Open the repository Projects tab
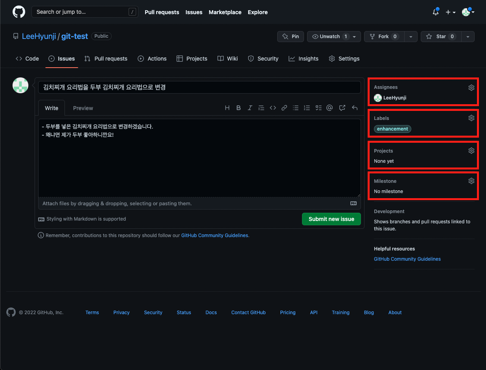Viewport: 486px width, 370px height. (192, 59)
